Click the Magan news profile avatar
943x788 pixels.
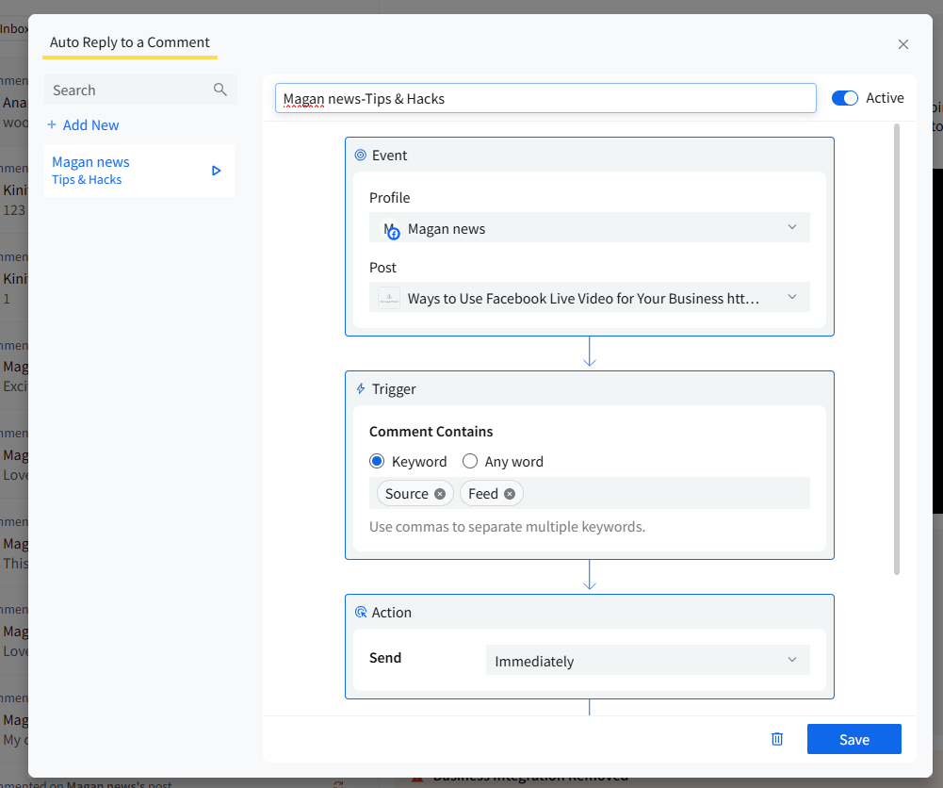391,229
